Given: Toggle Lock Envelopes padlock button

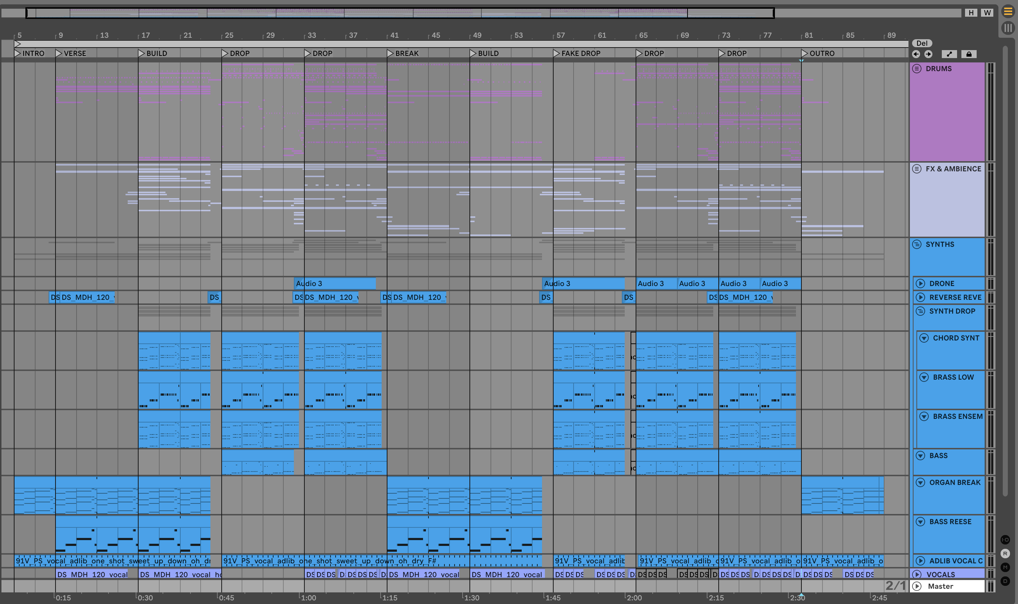Looking at the screenshot, I should click(969, 54).
